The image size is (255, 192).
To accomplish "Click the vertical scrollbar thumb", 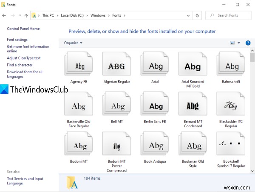I will click(252, 57).
